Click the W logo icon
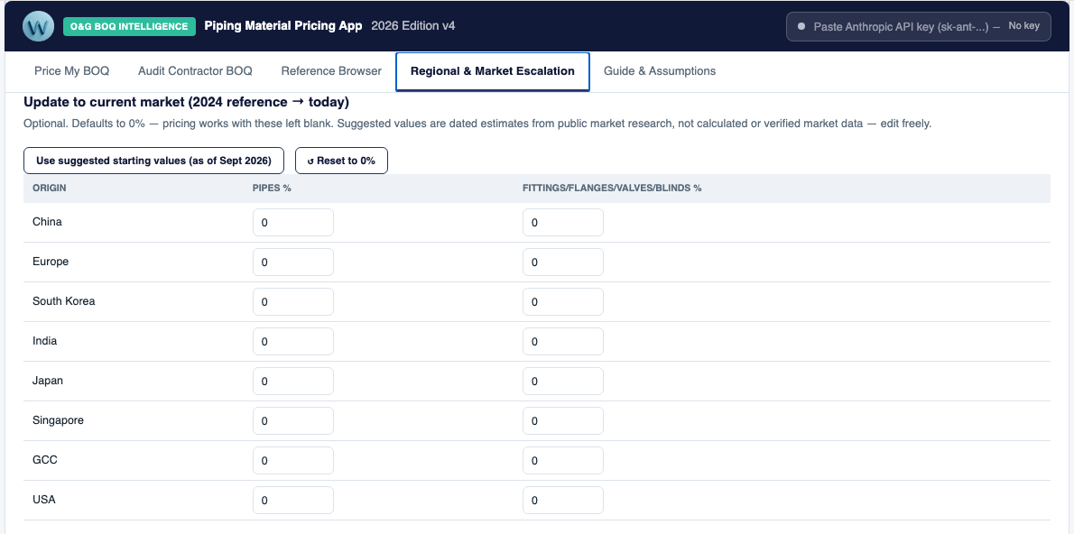Viewport: 1074px width, 534px height. pos(38,27)
